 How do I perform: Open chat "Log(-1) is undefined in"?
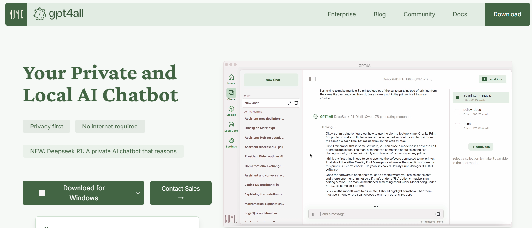click(x=261, y=213)
